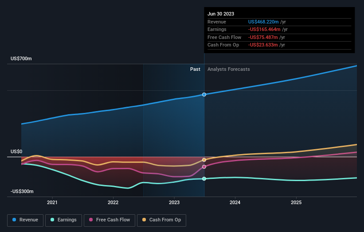The image size is (364, 232).
Task: Click the teal Earnings legend dot
Action: pos(52,220)
